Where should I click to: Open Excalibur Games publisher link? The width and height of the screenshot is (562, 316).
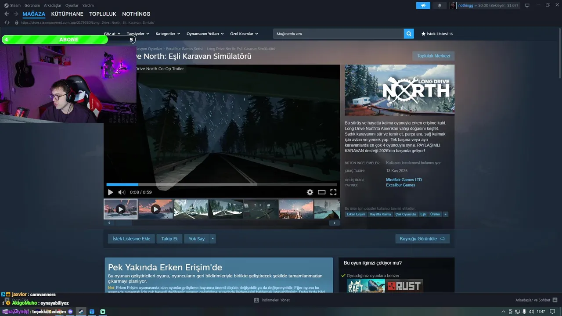coord(400,185)
